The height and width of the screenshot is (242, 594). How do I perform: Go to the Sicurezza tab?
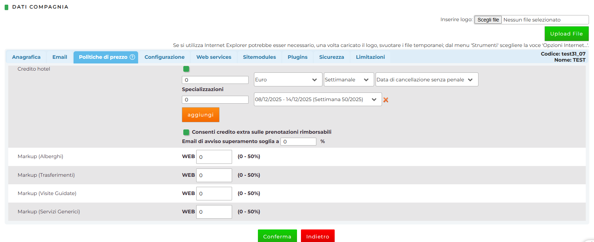coord(331,57)
